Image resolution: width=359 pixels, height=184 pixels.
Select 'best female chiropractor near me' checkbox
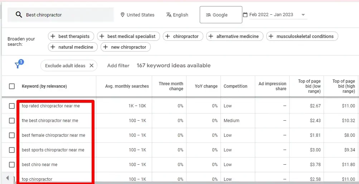[x=12, y=135]
